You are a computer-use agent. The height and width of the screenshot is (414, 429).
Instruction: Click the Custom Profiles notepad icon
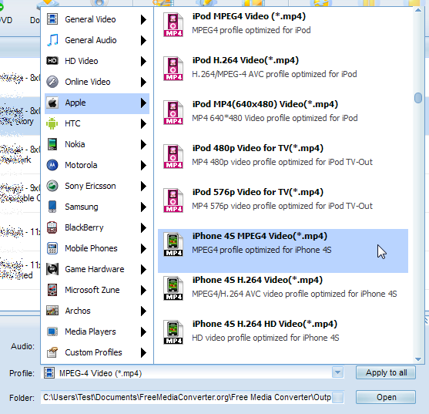point(52,352)
